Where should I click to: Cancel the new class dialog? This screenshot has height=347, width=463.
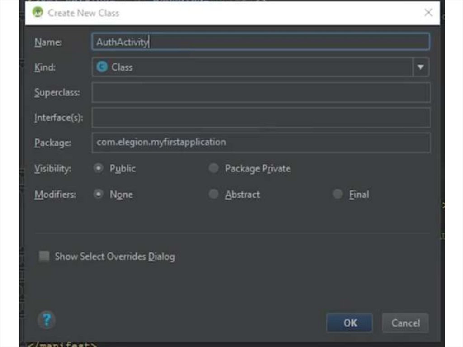coord(405,323)
